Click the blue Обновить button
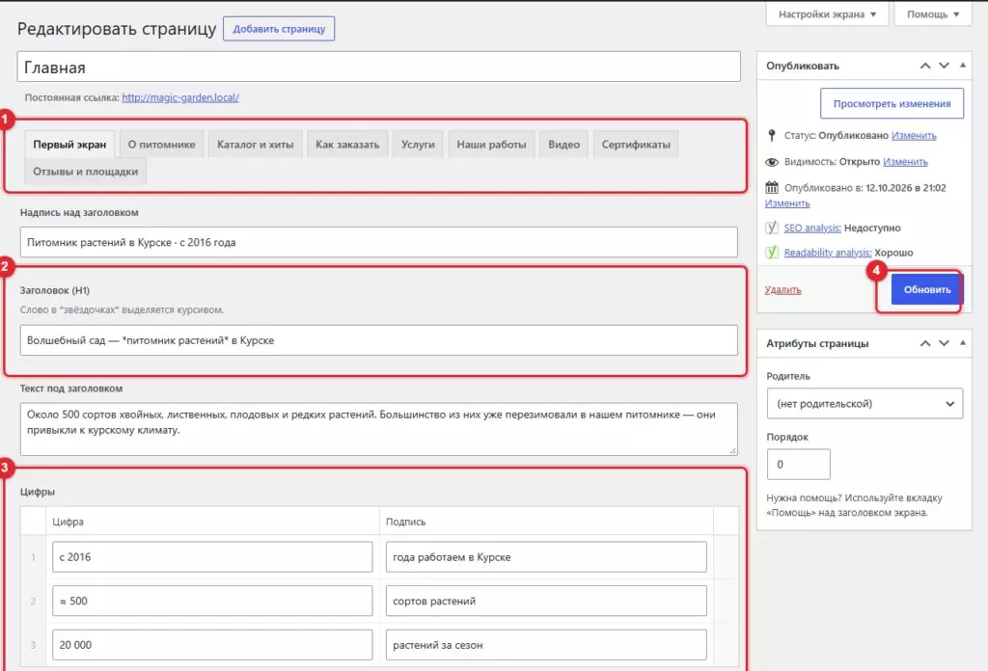Screen dimensions: 988x671 point(927,289)
